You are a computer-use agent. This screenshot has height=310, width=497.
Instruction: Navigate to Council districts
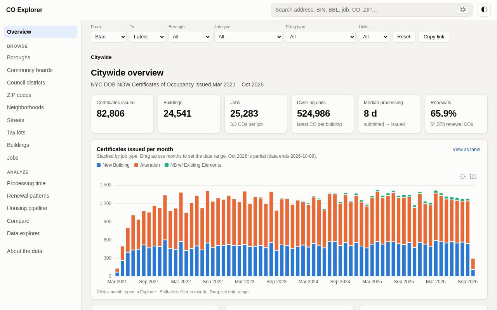(40, 83)
